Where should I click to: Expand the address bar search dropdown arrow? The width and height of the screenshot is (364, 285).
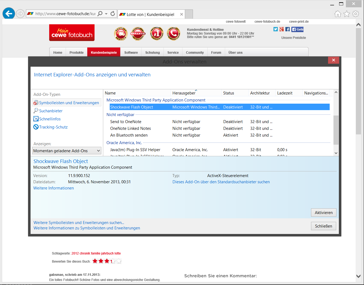click(x=106, y=14)
